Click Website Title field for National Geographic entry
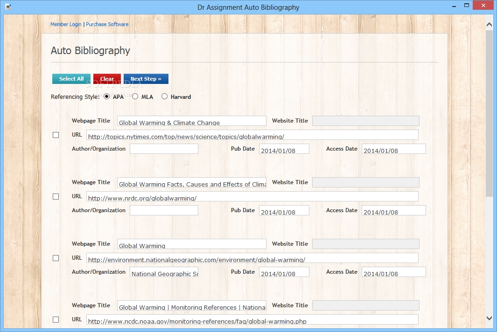The image size is (497, 332). click(x=365, y=243)
